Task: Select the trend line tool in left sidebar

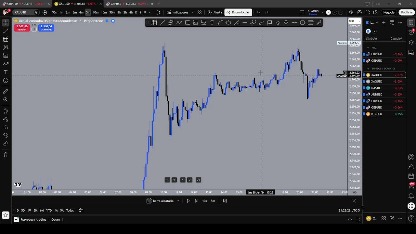Action: [x=6, y=31]
